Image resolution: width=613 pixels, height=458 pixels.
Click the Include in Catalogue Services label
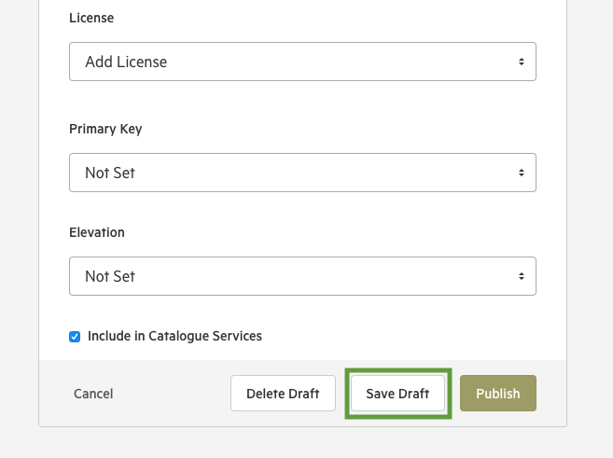pos(174,336)
